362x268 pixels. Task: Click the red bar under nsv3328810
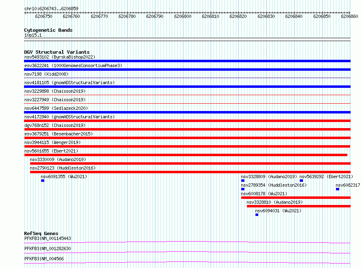click(299, 206)
